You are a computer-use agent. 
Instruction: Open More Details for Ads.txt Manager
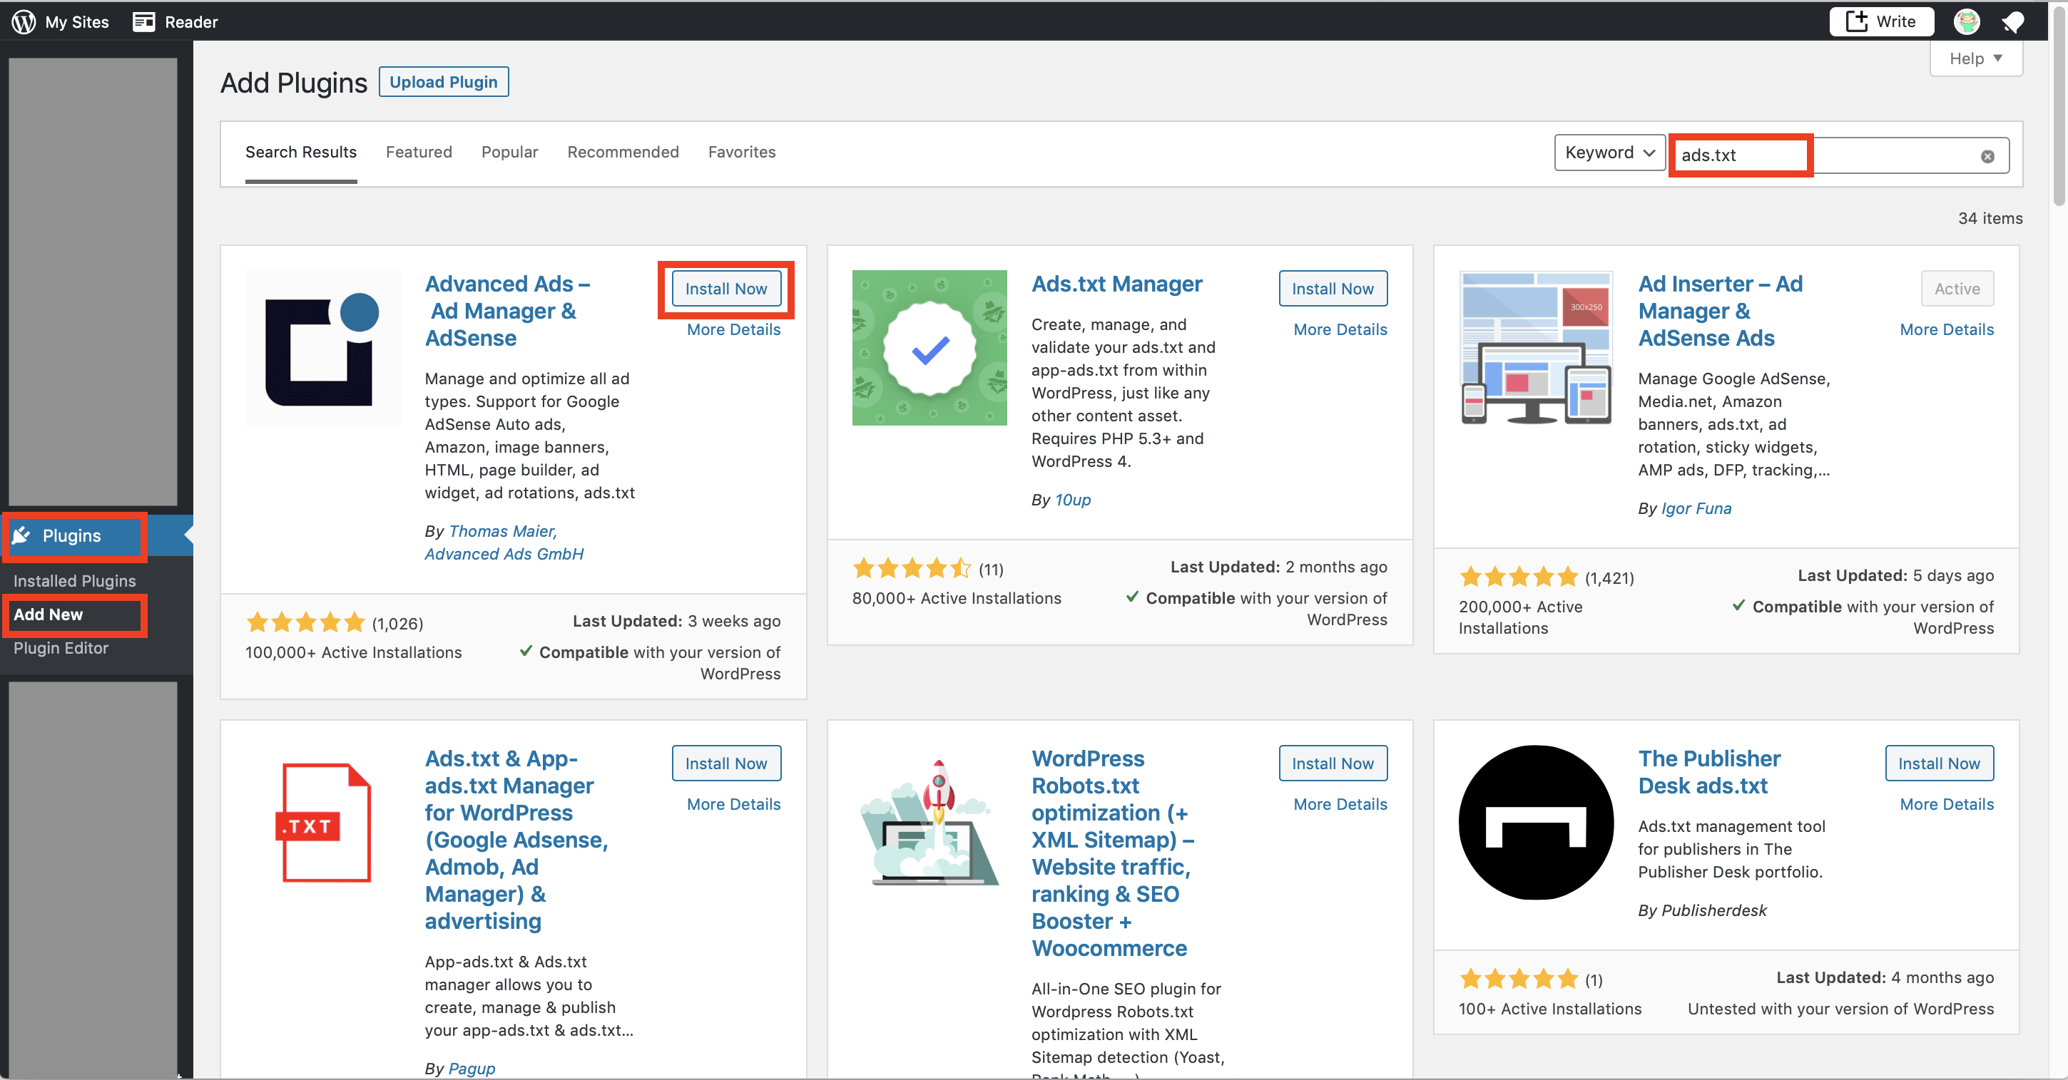[x=1340, y=330]
